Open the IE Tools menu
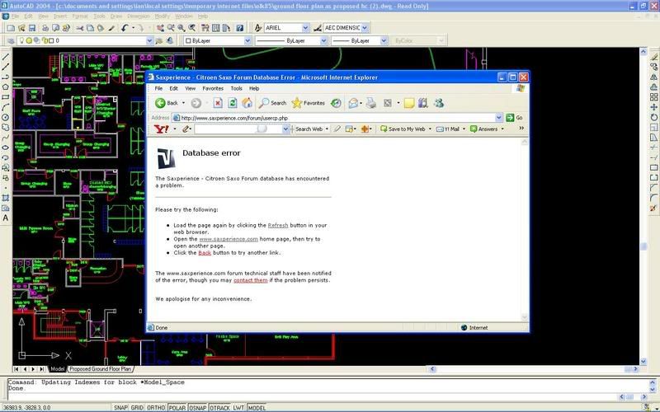The width and height of the screenshot is (660, 412). (237, 88)
